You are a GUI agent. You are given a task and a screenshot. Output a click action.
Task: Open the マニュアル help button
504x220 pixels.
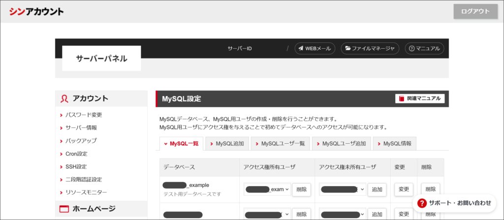coord(424,49)
